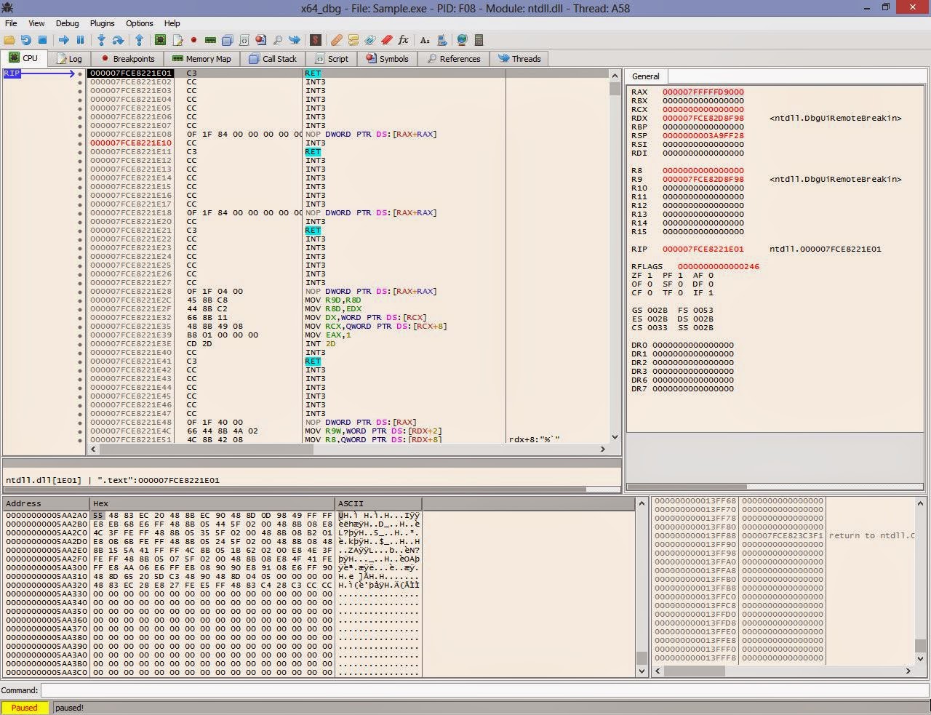Restart debugging with the restart icon

pos(26,40)
